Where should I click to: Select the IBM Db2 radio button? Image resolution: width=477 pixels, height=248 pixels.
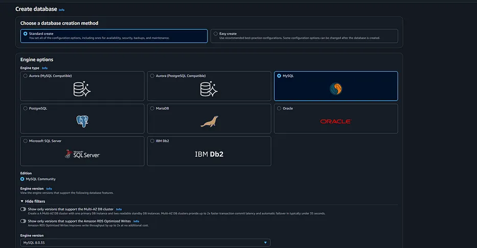152,141
